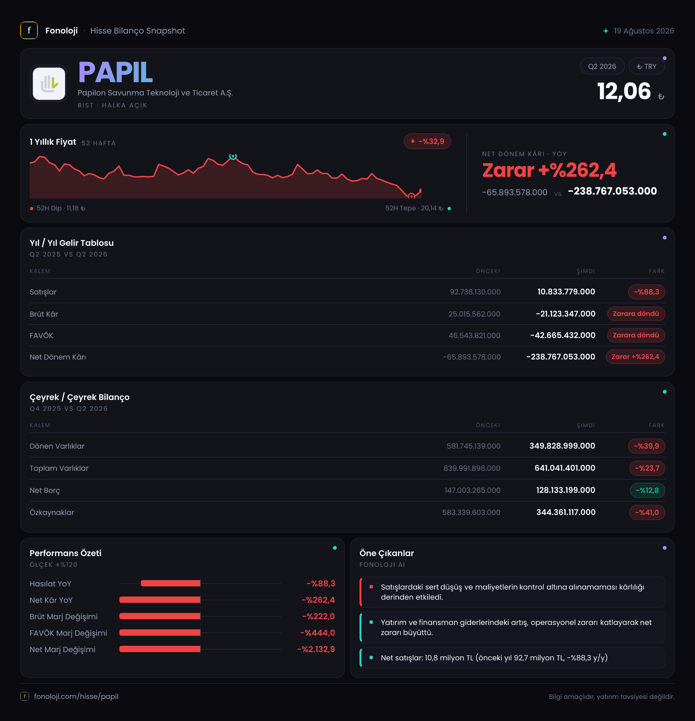Click the Net Marj Değişimi bar
Viewport: 695px width, 721px height.
point(160,649)
